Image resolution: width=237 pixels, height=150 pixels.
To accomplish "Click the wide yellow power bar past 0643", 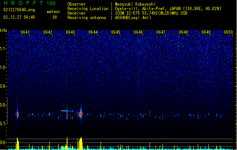I will coord(80,144).
